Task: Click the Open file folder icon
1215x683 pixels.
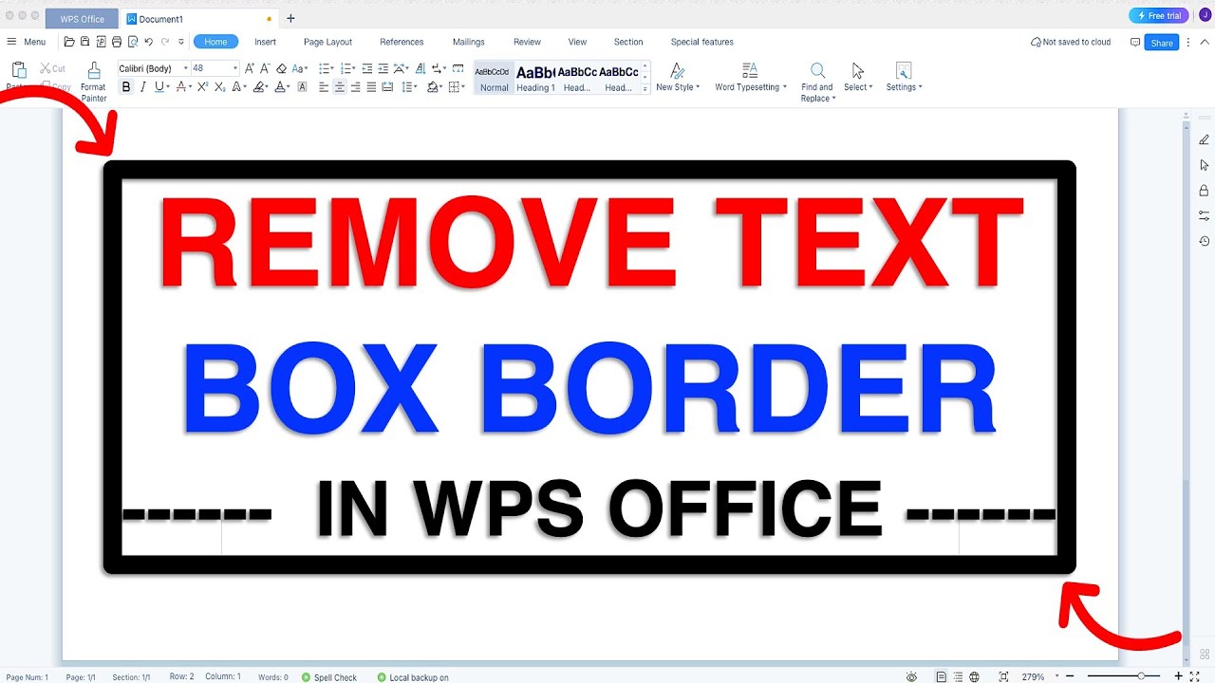Action: click(x=69, y=42)
